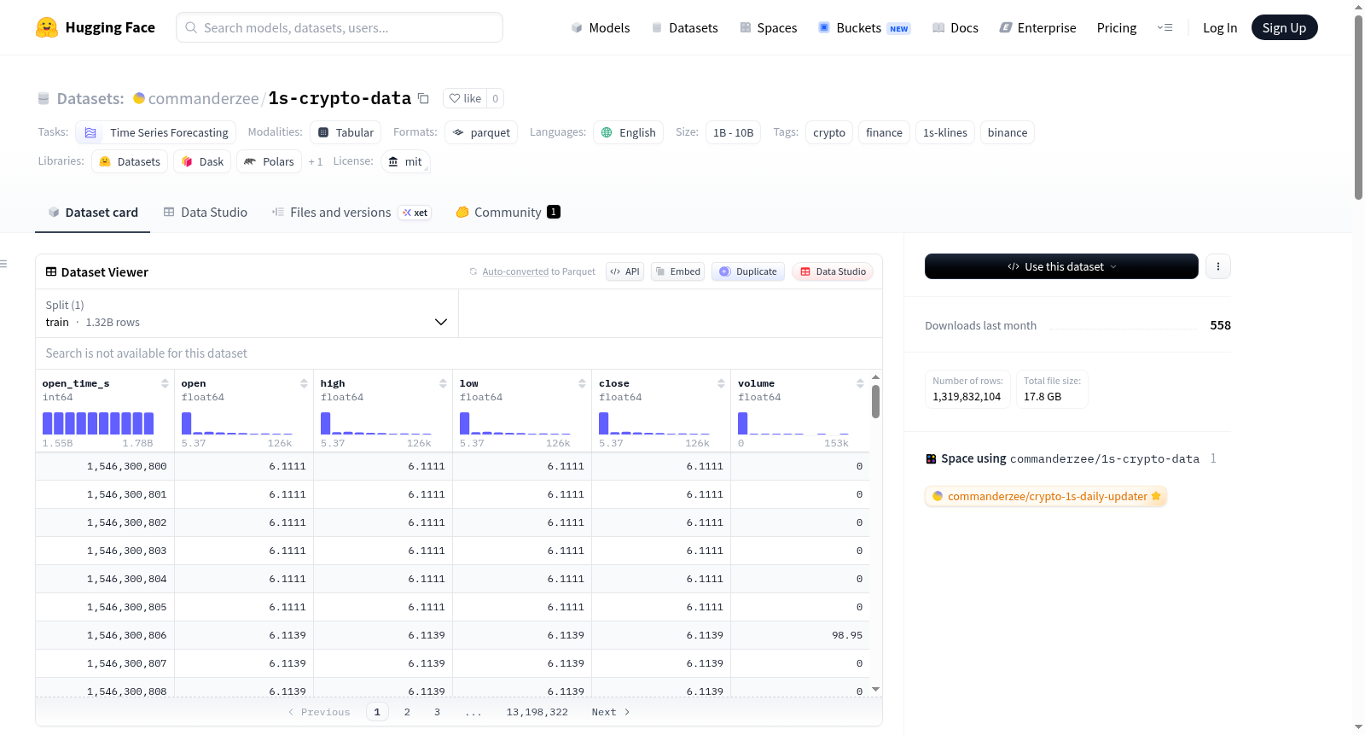
Task: Open Datasets in the top navigation
Action: [684, 28]
